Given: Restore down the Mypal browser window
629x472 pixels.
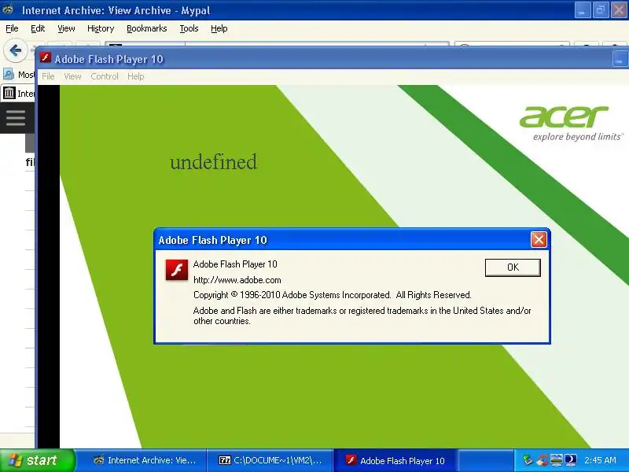Looking at the screenshot, I should coord(601,10).
